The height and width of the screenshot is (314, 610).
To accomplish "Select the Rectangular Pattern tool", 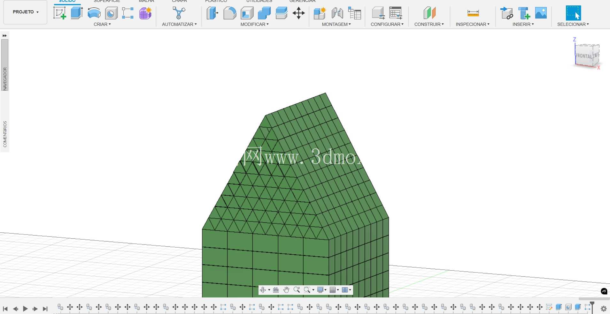I will coord(128,13).
